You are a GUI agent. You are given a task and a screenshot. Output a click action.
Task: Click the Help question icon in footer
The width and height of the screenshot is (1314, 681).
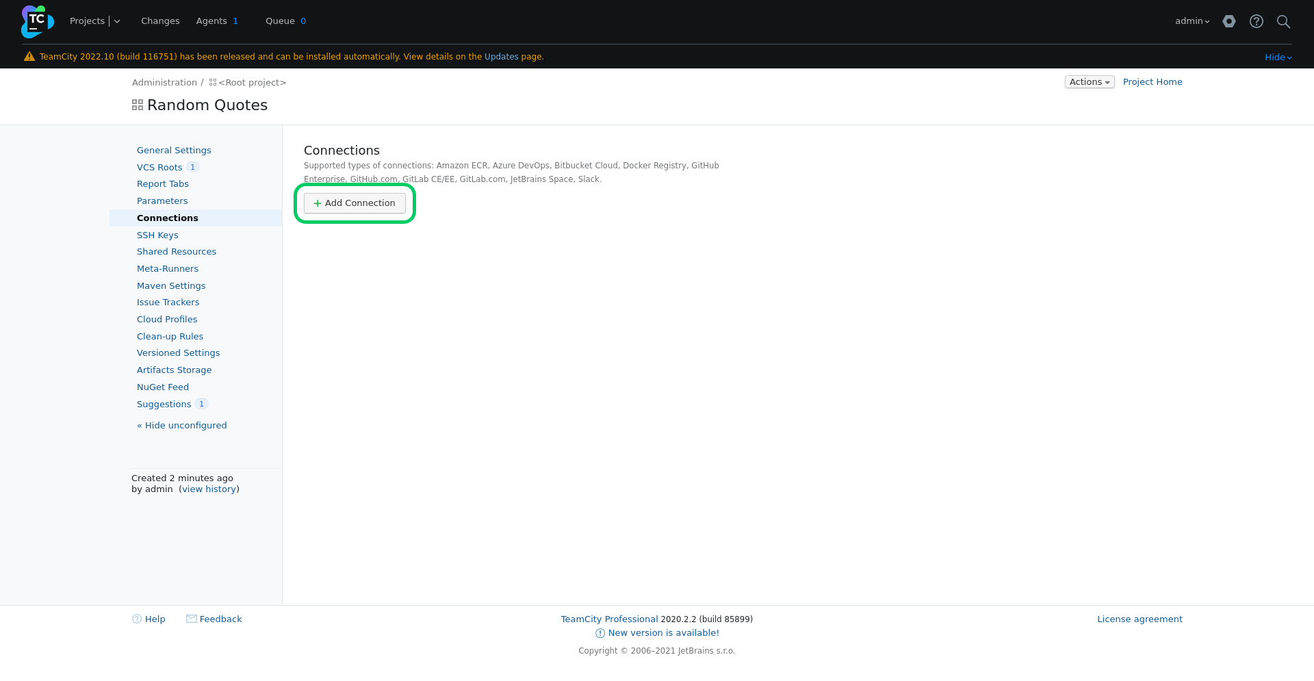(x=137, y=619)
